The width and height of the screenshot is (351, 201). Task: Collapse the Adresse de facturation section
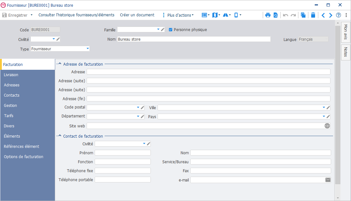pyautogui.click(x=60, y=64)
